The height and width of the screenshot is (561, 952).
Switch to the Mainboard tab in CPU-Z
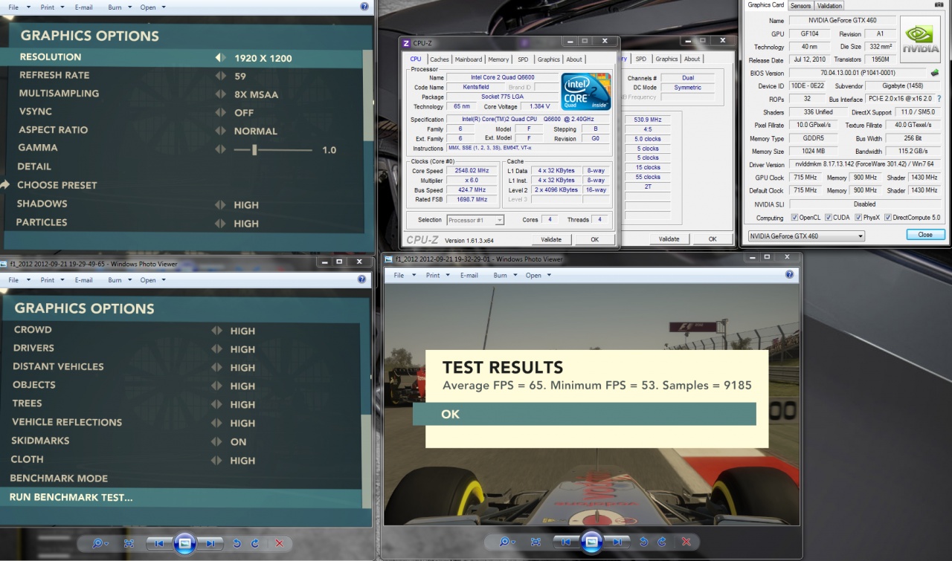click(469, 59)
